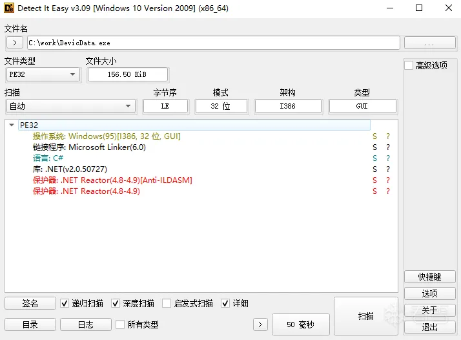
Task: Select the 操作系统: Windows(95) row
Action: pyautogui.click(x=107, y=136)
